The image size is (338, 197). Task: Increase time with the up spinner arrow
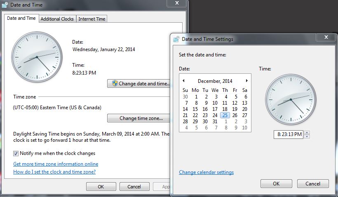307,133
